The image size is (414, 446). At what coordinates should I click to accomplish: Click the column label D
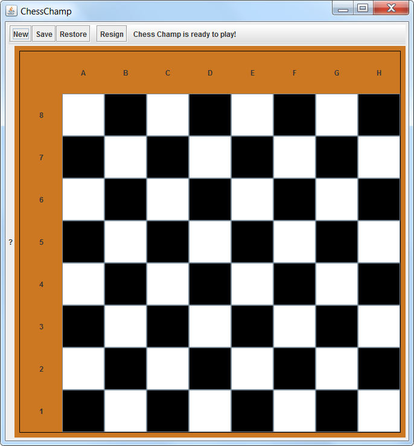(x=210, y=73)
